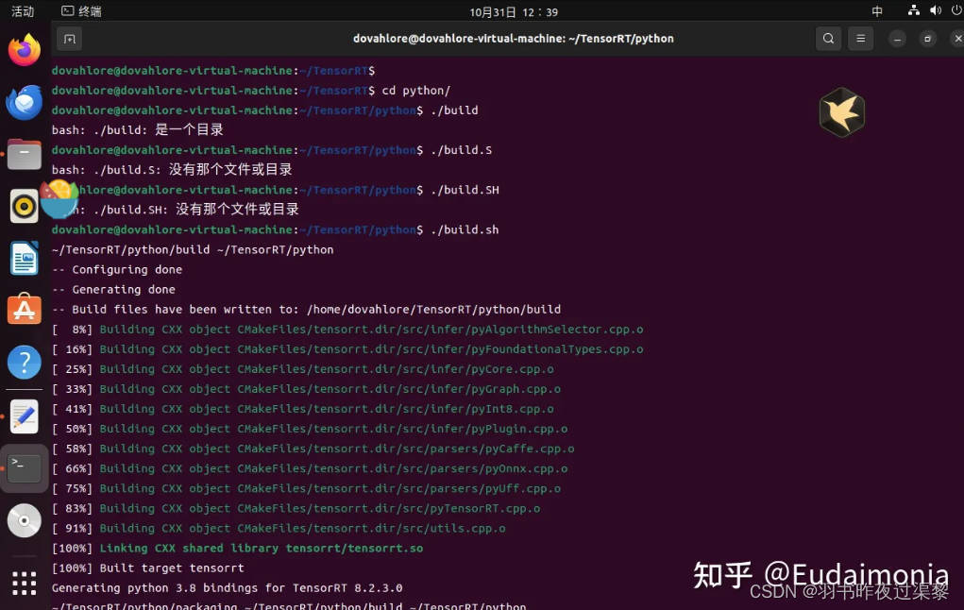Open Ubuntu Software store

23,309
